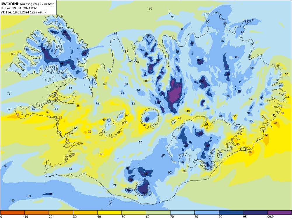The image size is (292, 219).
Task: Click the humidity value "41" on the map
Action: point(206,124)
